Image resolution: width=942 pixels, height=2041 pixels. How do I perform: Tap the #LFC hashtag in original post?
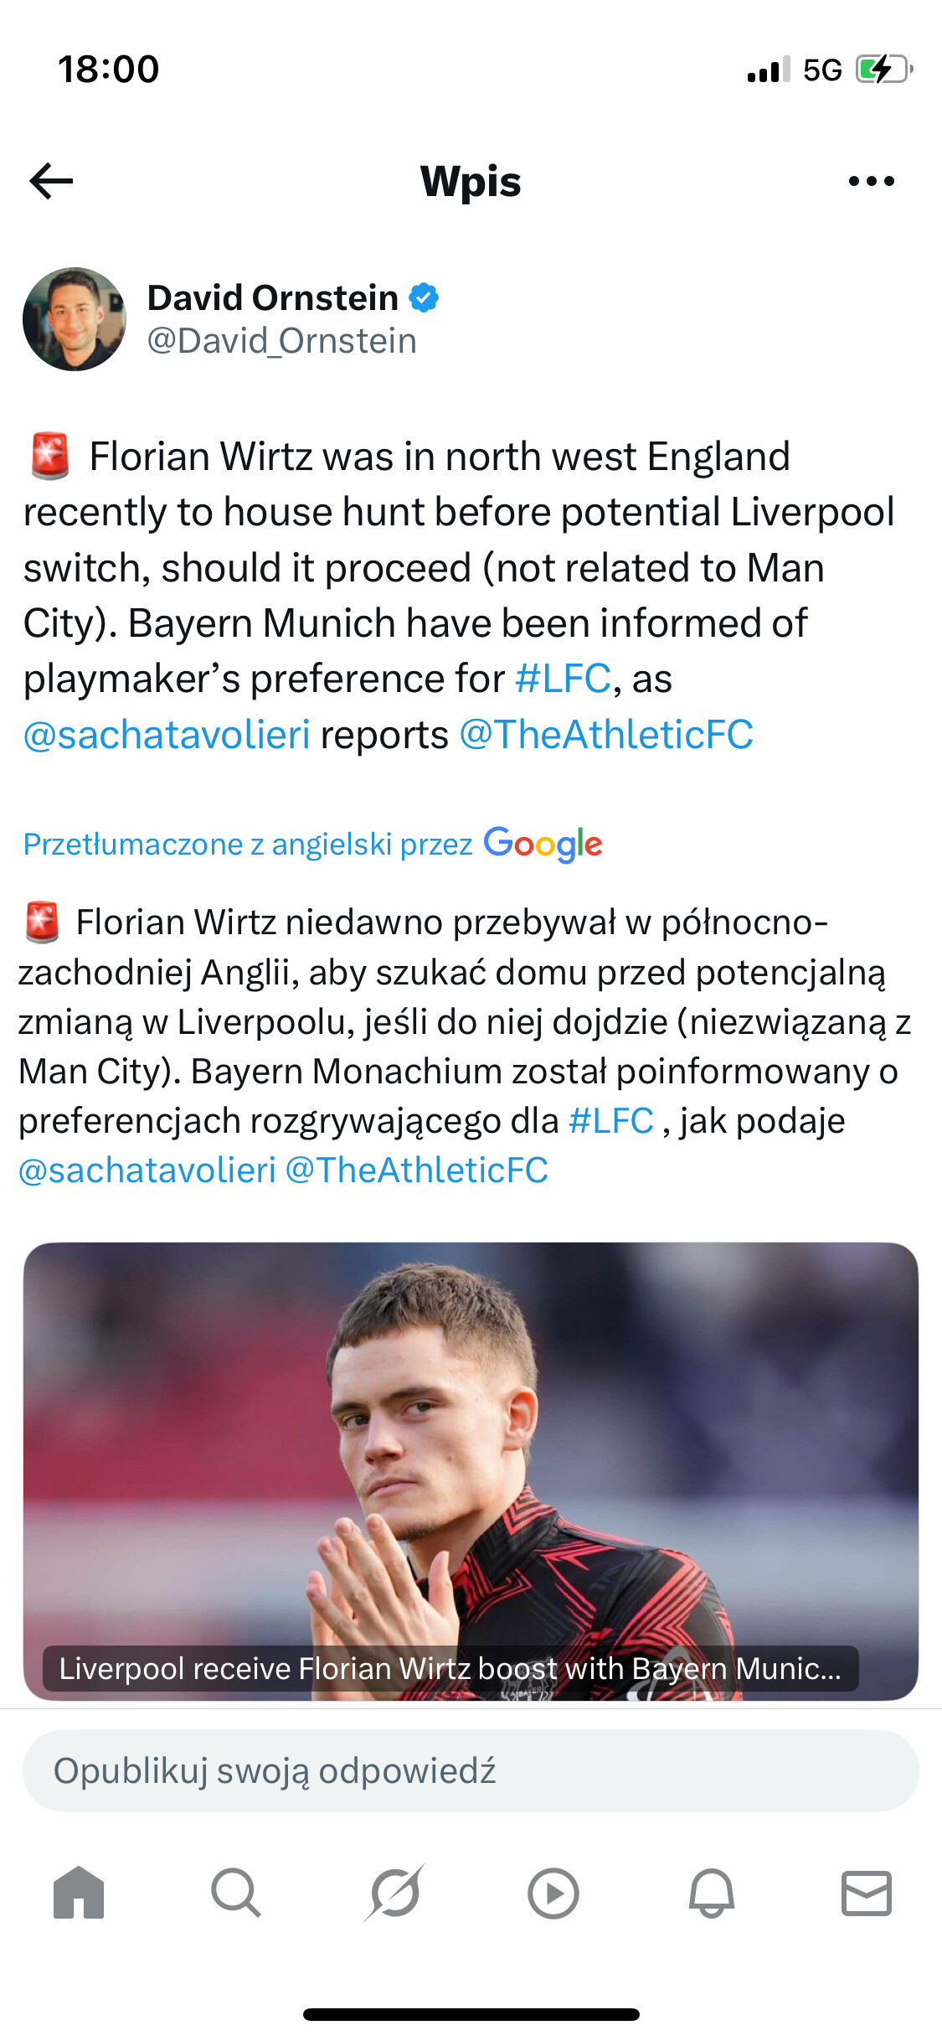click(x=563, y=679)
